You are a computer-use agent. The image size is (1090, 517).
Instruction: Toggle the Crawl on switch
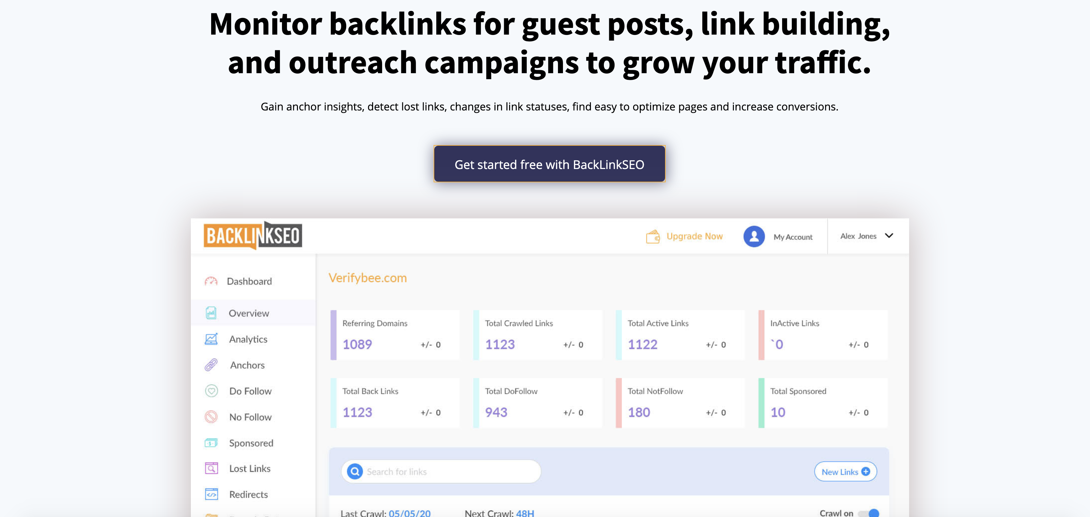point(869,513)
